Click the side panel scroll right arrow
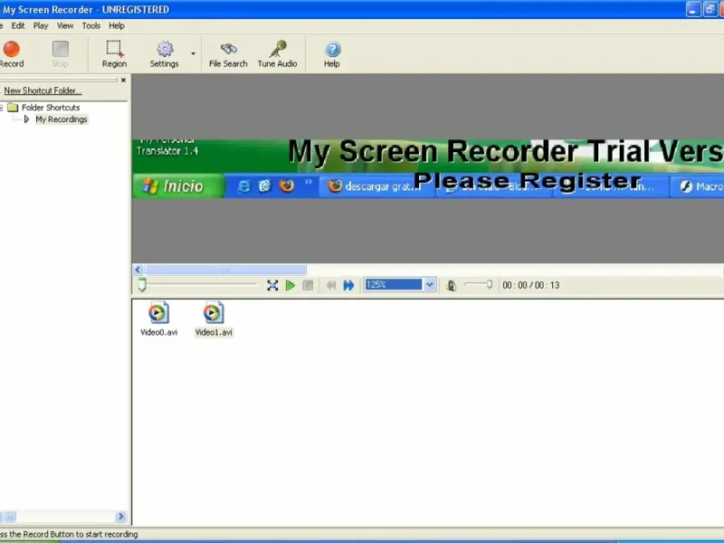Viewport: 724px width, 543px height. (121, 516)
